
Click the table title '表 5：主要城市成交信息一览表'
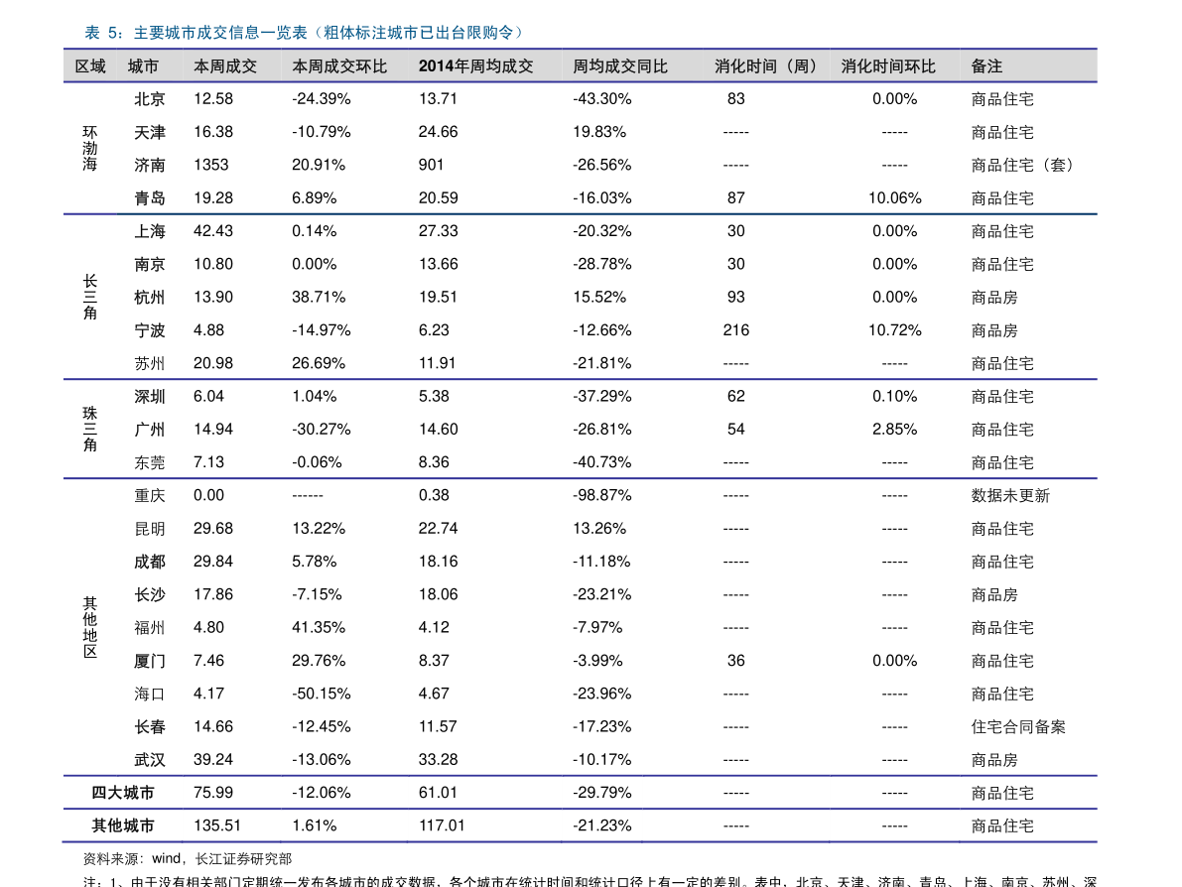(x=303, y=33)
